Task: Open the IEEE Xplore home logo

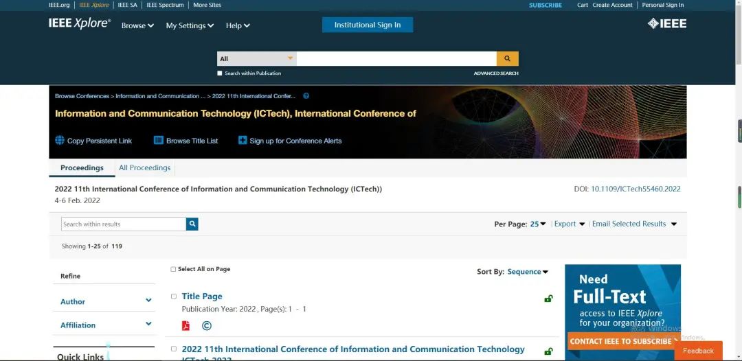Action: tap(80, 23)
